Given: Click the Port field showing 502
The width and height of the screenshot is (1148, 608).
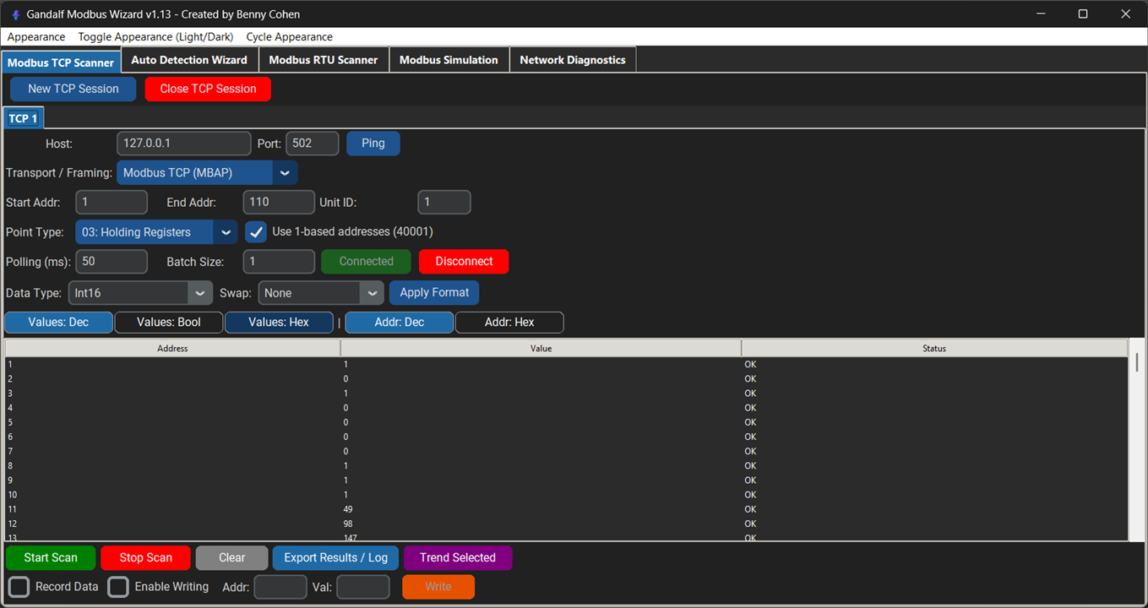Looking at the screenshot, I should coord(313,144).
